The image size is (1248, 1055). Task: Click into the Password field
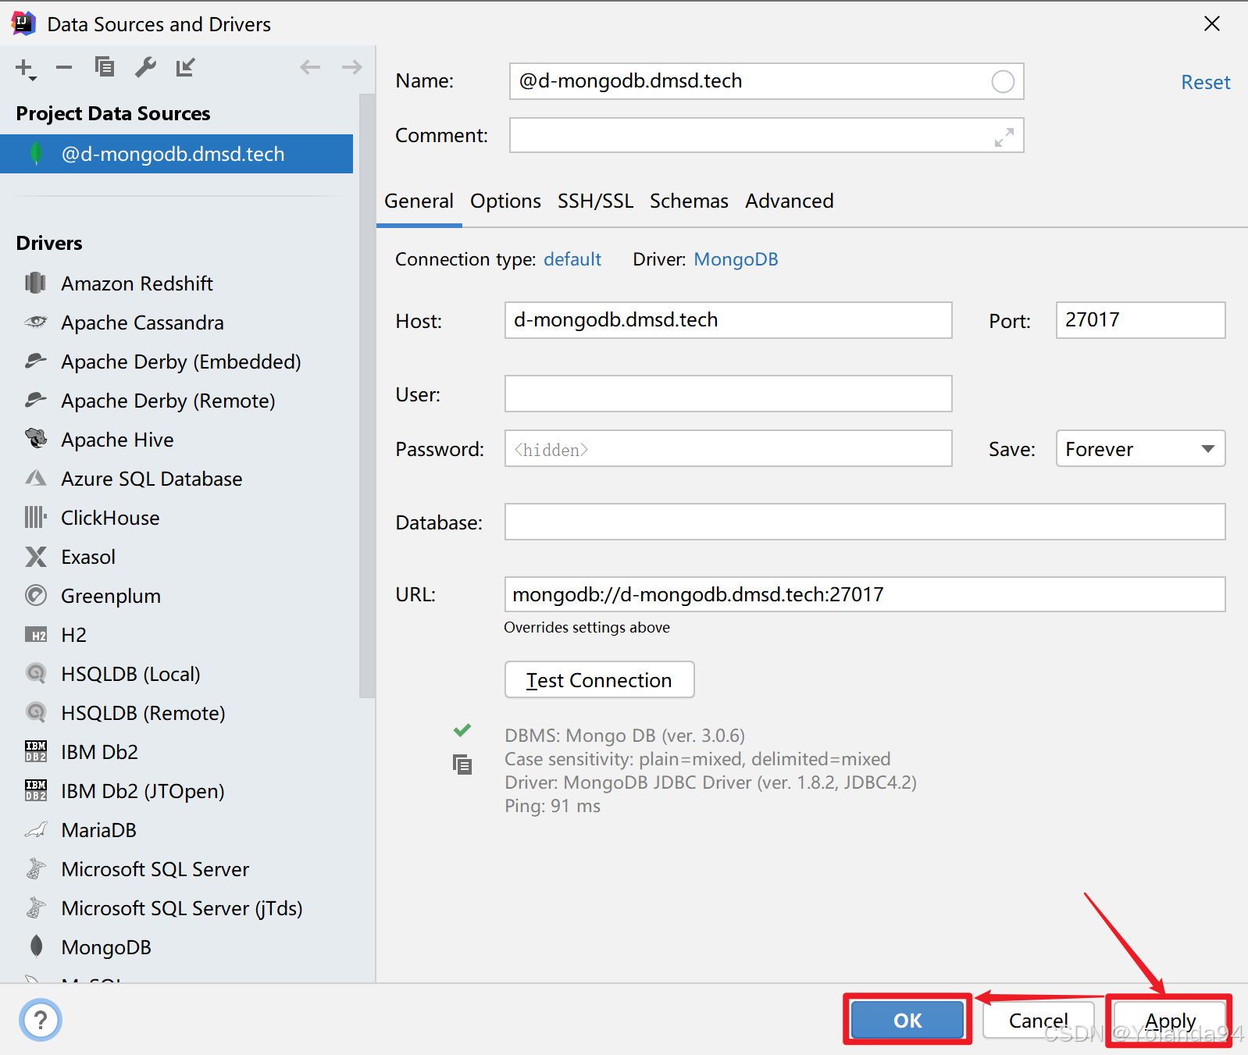pyautogui.click(x=728, y=449)
